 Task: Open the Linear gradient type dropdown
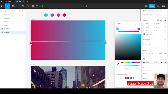(119, 24)
